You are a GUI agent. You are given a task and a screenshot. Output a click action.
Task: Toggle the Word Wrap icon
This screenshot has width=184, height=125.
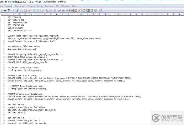pyautogui.click(x=71, y=10)
